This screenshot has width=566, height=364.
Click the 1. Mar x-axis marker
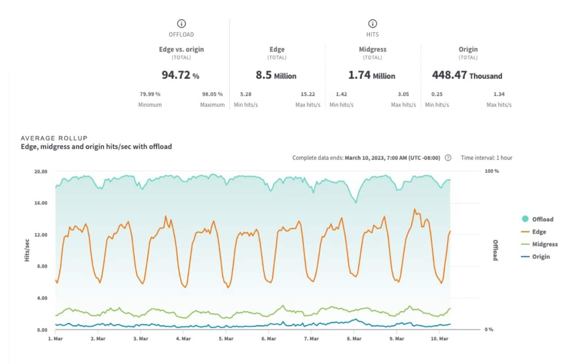(55, 338)
